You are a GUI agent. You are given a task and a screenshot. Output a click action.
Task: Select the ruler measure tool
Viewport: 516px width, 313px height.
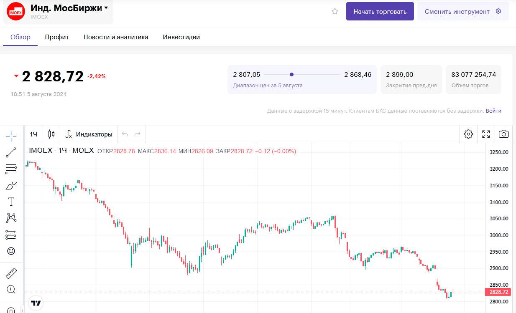[x=11, y=274]
